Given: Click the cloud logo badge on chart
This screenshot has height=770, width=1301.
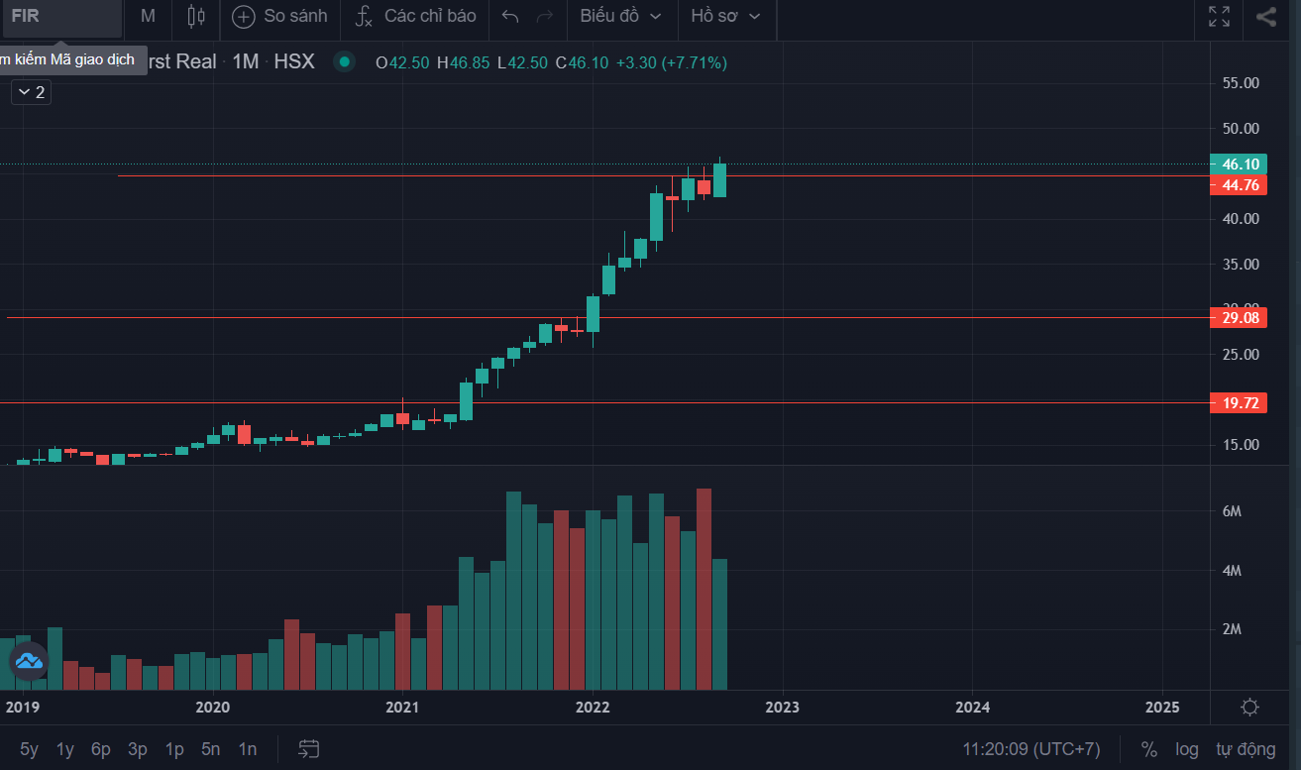Looking at the screenshot, I should tap(28, 661).
